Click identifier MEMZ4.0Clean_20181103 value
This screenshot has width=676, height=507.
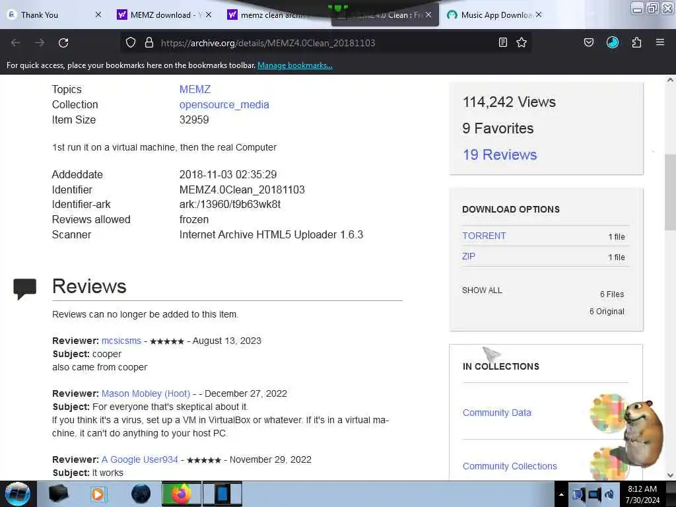[242, 189]
